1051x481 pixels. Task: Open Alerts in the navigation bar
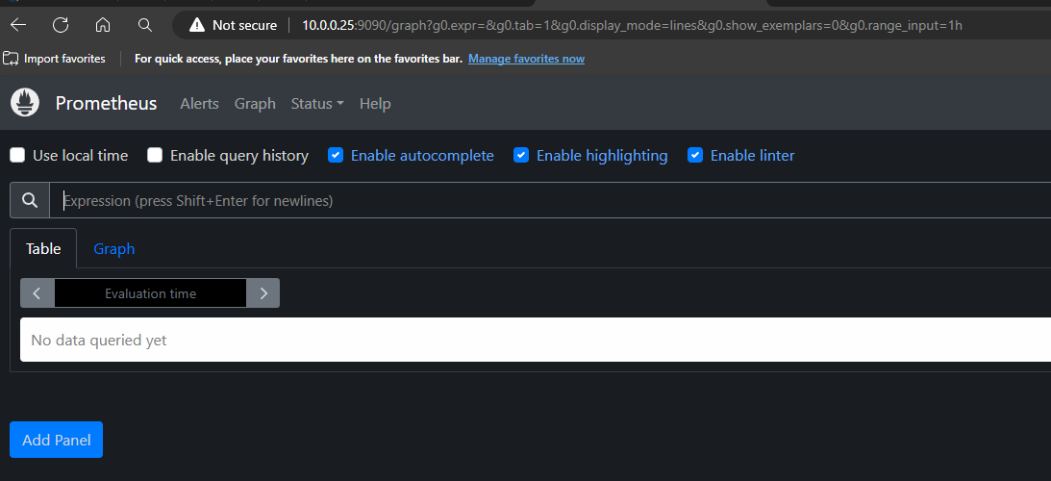click(200, 103)
